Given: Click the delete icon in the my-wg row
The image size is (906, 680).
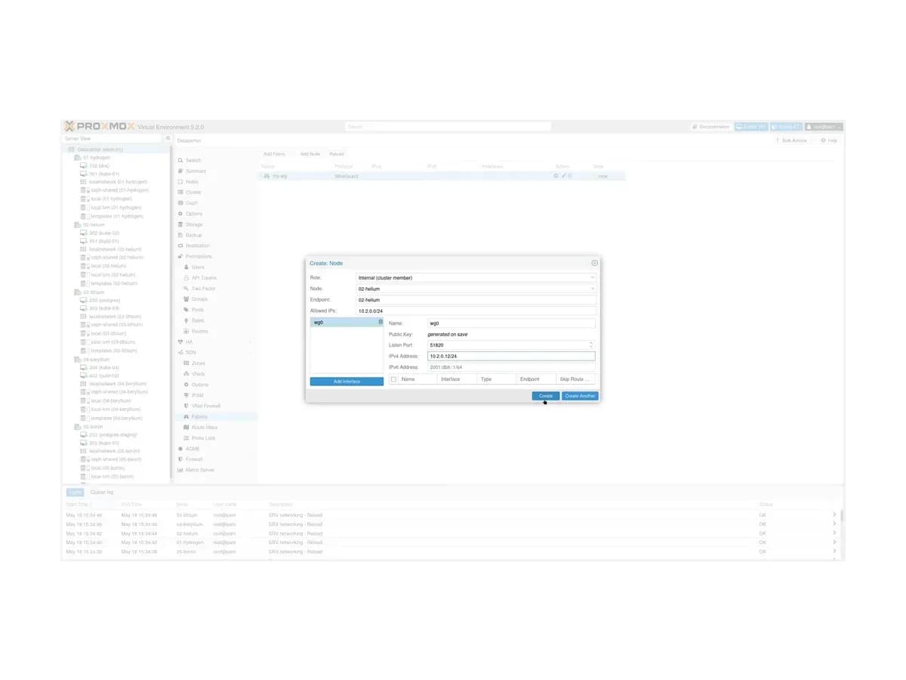Looking at the screenshot, I should pyautogui.click(x=570, y=176).
